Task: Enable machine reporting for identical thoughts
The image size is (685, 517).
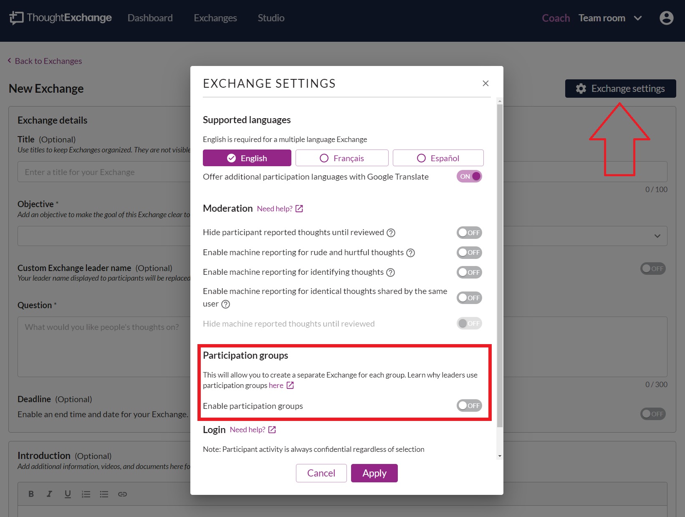Action: point(469,298)
